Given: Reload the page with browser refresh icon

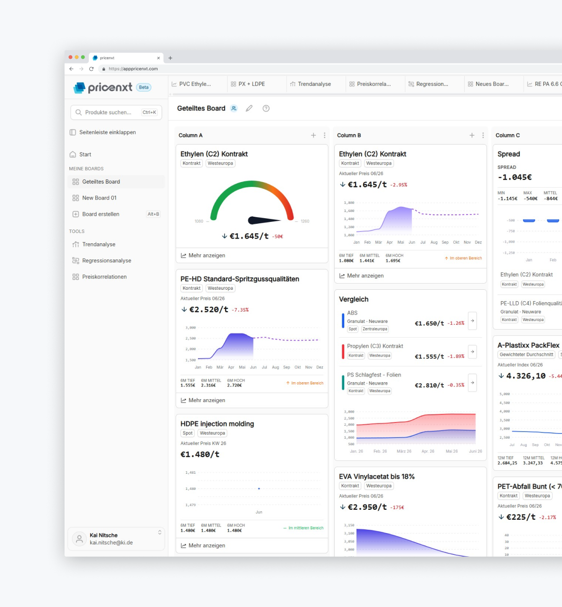Looking at the screenshot, I should tap(91, 69).
